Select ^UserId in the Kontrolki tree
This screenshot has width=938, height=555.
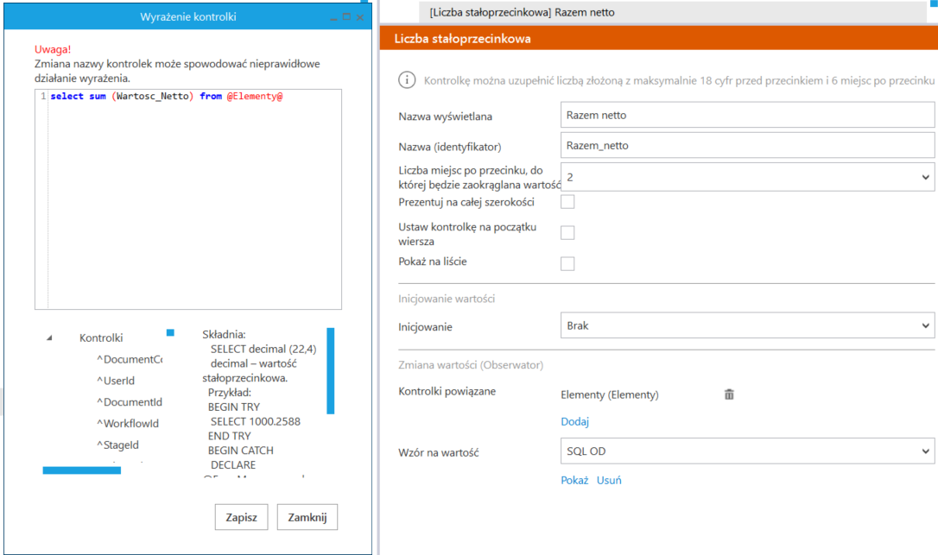tap(116, 381)
